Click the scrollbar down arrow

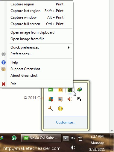pyautogui.click(x=112, y=131)
